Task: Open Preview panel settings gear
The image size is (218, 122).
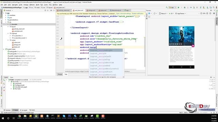Action: coord(211,11)
